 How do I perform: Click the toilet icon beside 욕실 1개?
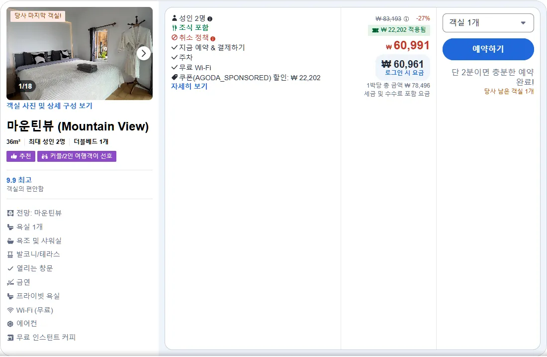click(x=10, y=227)
